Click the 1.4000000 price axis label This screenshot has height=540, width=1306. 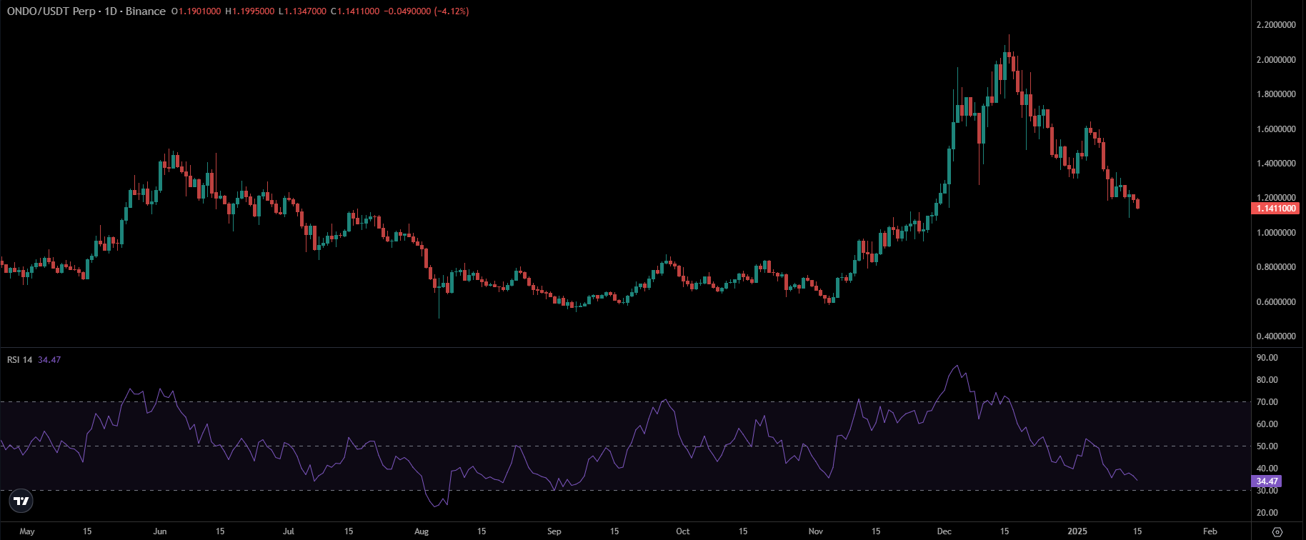coord(1276,164)
